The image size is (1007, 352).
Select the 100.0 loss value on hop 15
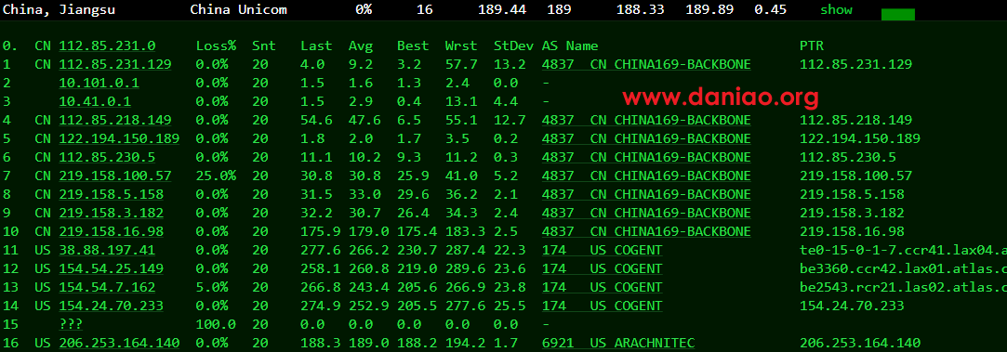[216, 325]
